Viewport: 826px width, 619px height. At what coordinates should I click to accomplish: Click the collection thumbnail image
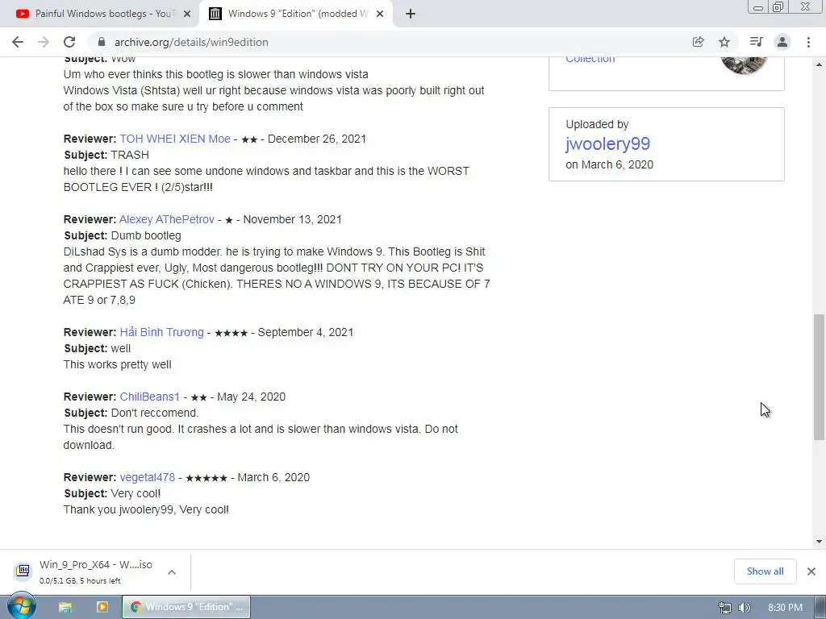(743, 64)
